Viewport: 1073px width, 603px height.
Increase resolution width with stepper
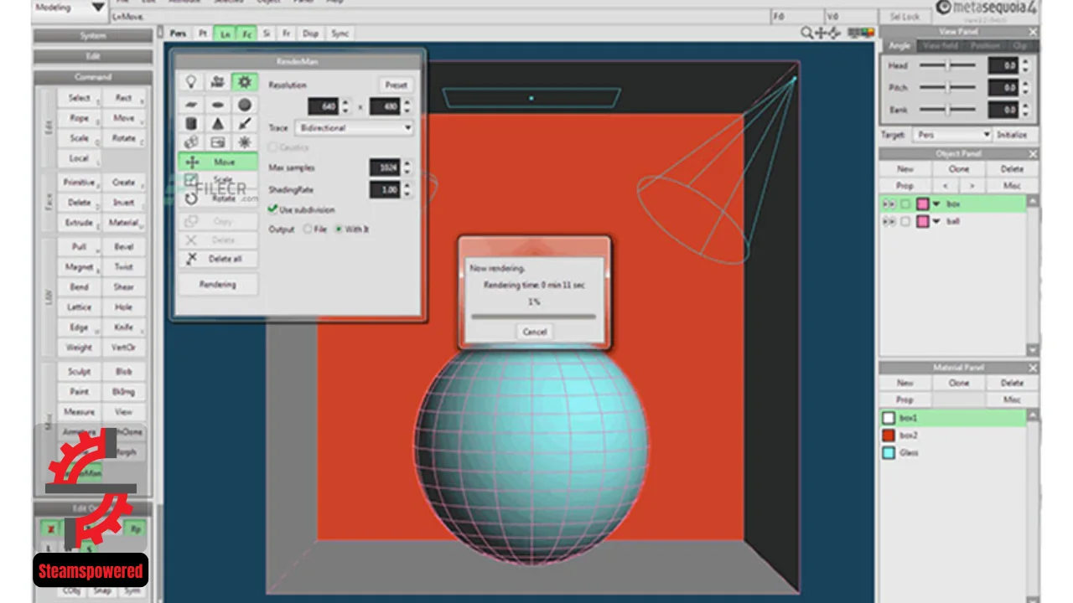(345, 103)
